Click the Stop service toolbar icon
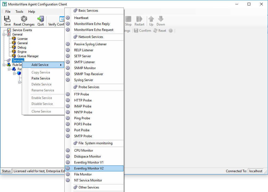 pyautogui.click(x=128, y=19)
